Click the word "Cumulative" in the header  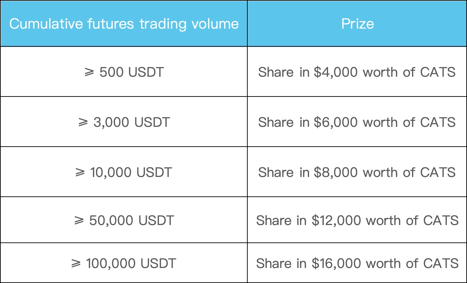(x=46, y=24)
